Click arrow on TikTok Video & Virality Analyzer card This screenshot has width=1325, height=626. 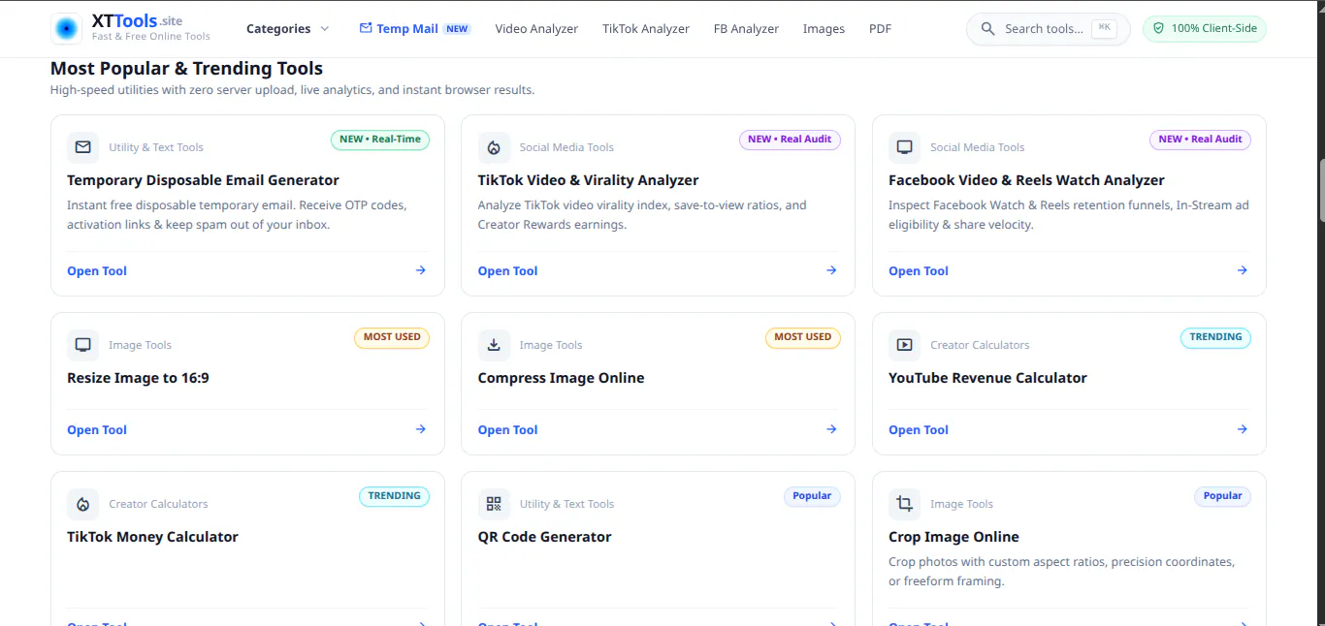tap(831, 270)
